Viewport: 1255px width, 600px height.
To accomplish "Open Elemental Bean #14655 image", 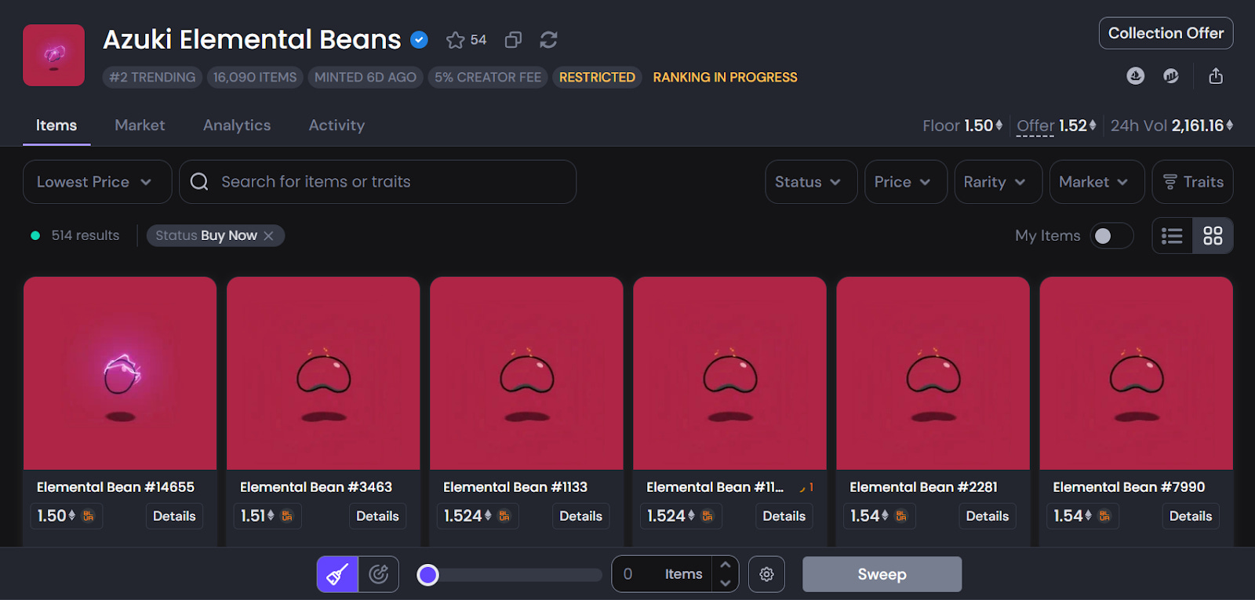I will (120, 373).
